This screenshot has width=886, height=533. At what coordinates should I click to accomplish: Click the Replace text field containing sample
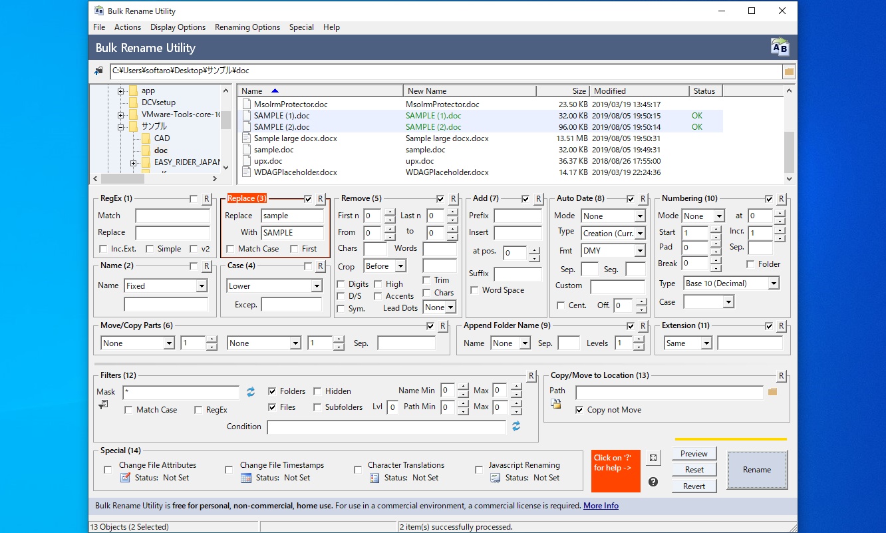click(x=293, y=216)
